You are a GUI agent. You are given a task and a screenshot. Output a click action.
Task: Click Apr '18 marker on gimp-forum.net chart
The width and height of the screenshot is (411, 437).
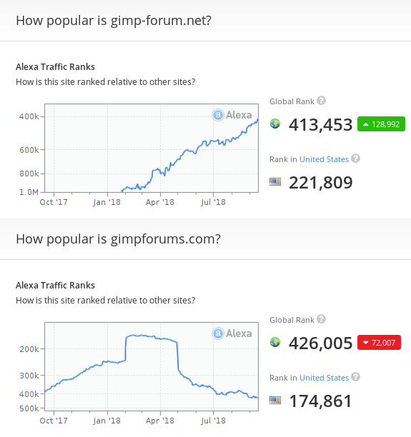(160, 202)
